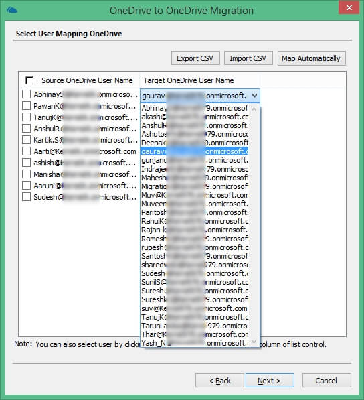Select shared entry in the dropdown list

pyautogui.click(x=195, y=265)
